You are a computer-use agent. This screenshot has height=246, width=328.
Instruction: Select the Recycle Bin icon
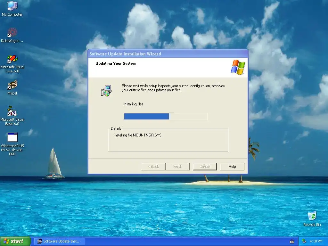312,218
